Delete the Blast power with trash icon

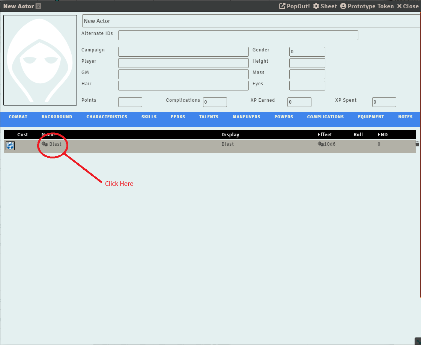[x=417, y=144]
